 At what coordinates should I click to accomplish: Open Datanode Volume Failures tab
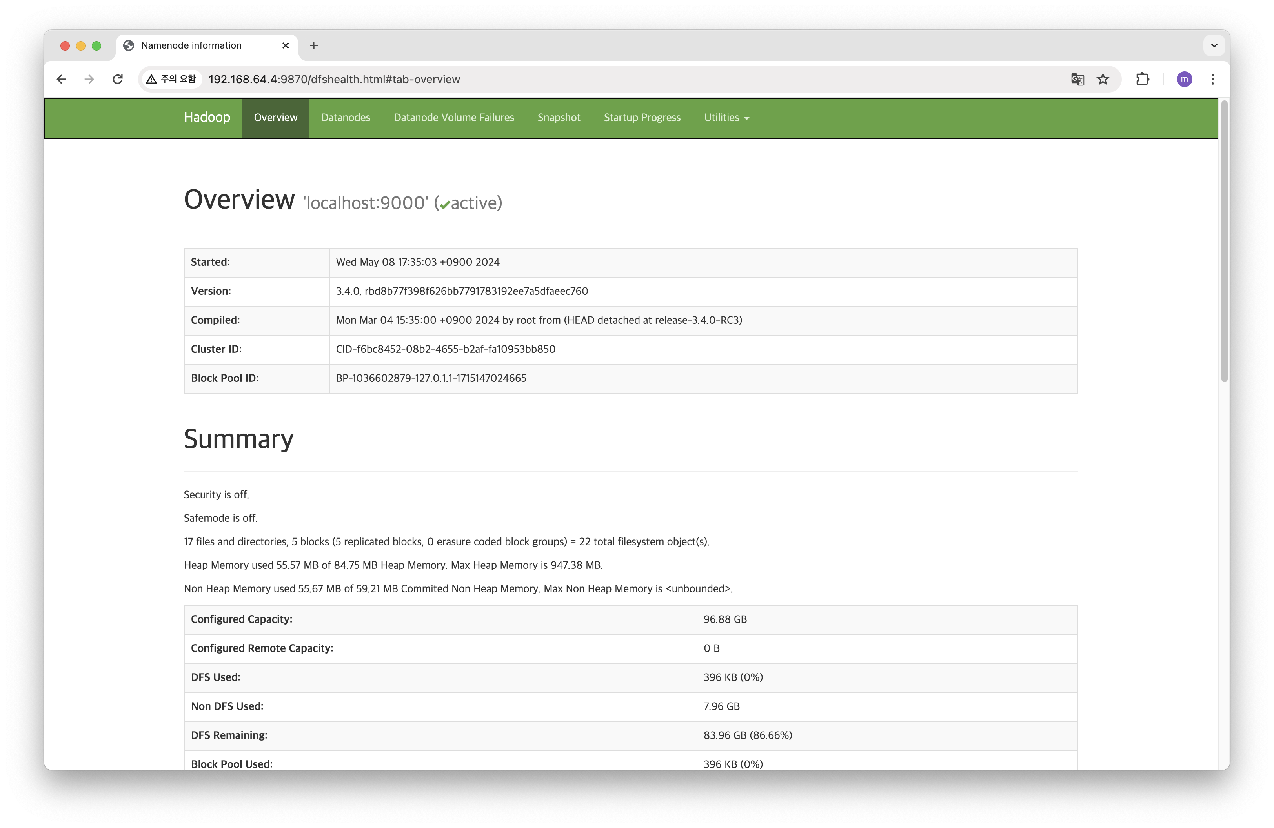(x=453, y=118)
